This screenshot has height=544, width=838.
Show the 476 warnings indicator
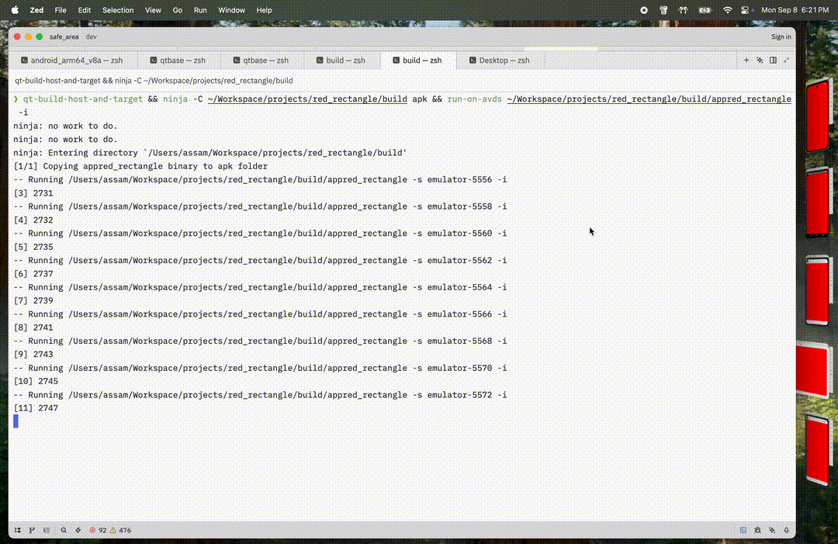pos(121,530)
